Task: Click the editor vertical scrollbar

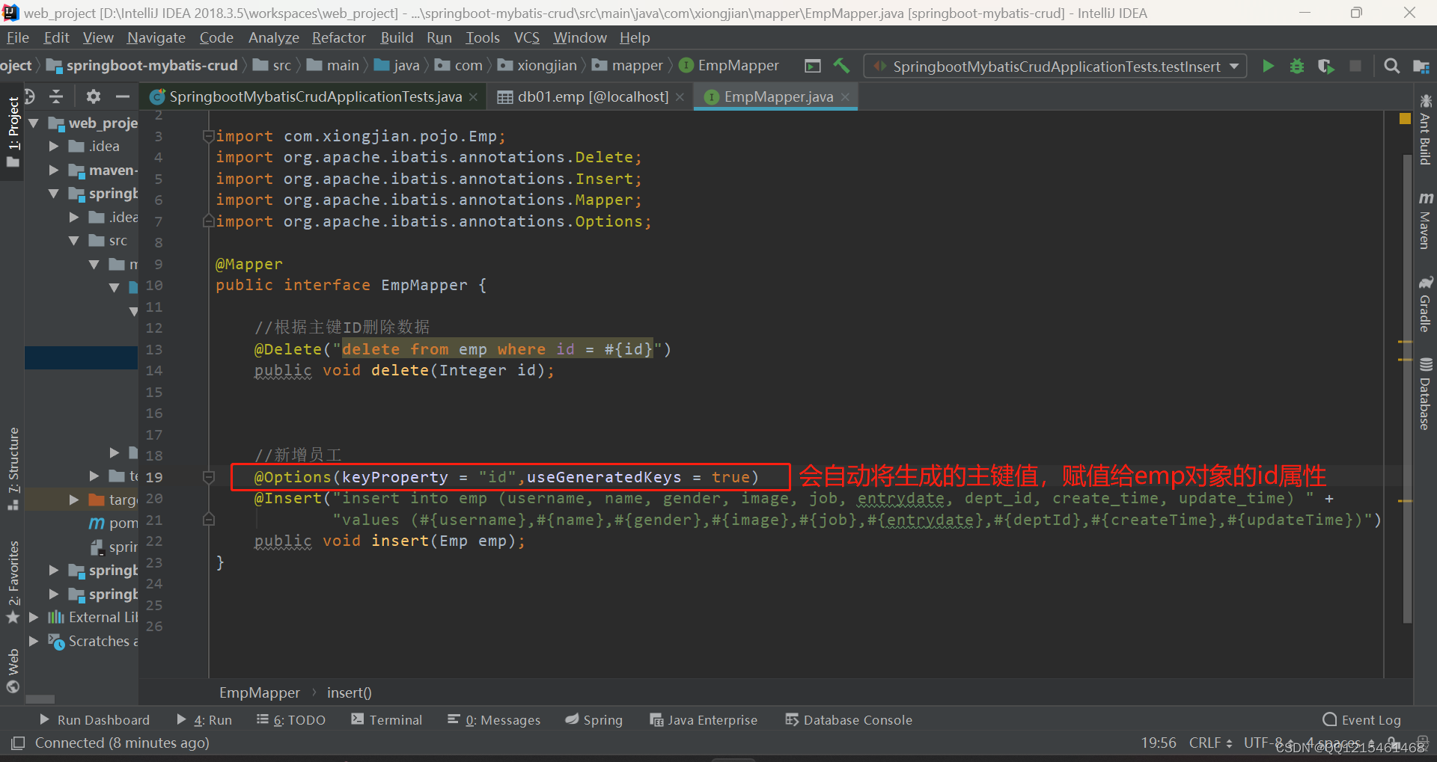Action: (x=1406, y=389)
